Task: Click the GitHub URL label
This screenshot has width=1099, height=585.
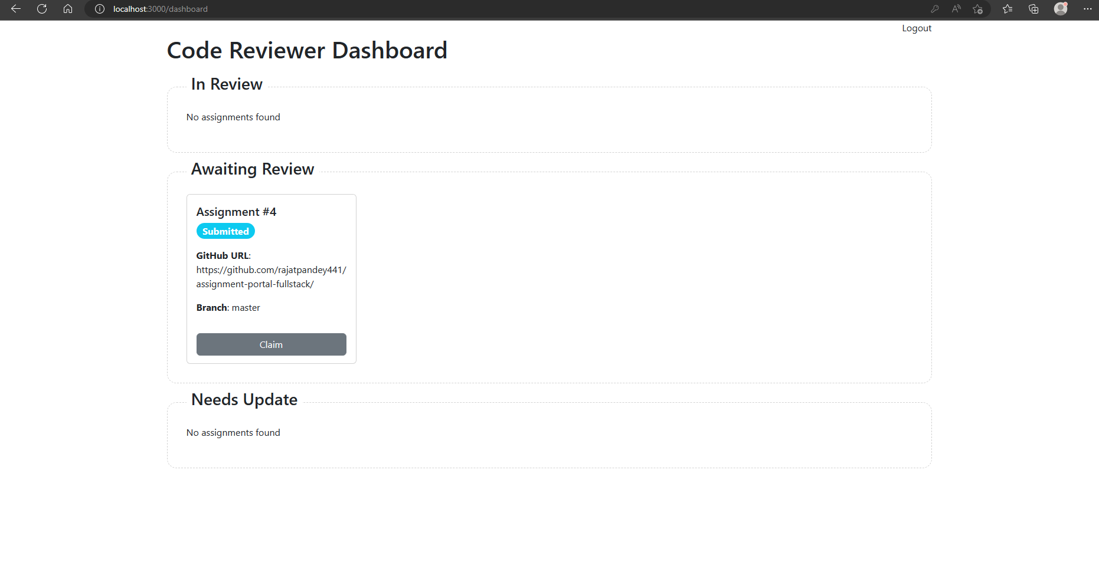Action: [223, 256]
